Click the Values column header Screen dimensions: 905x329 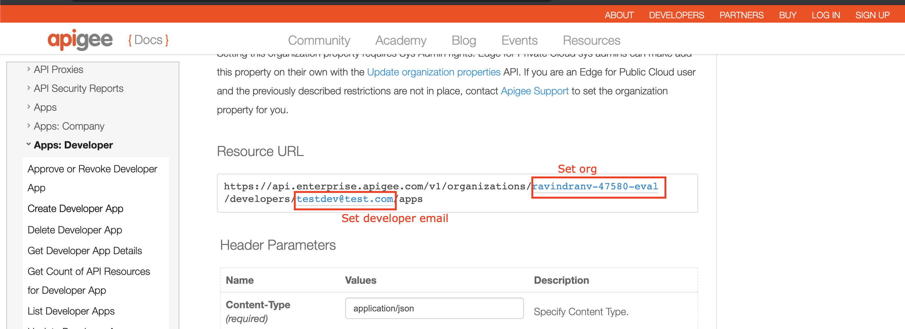360,280
